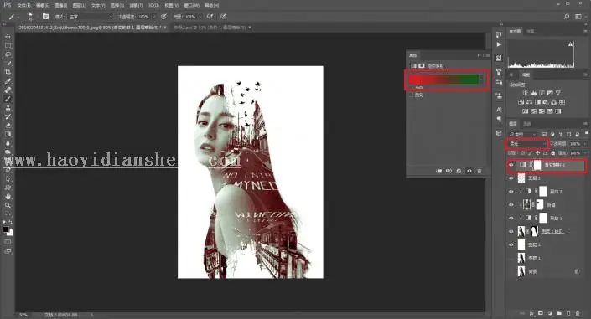Open the File menu
This screenshot has width=591, height=319.
pyautogui.click(x=23, y=6)
